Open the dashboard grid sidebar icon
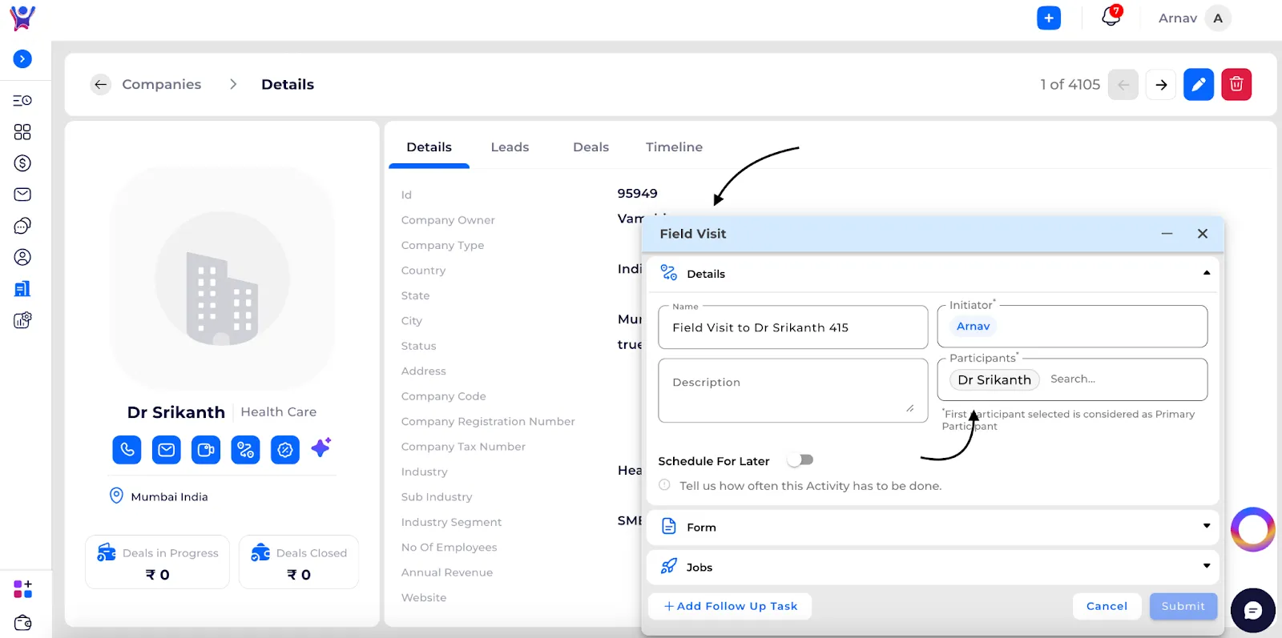Screen dimensions: 1282x638 coord(22,131)
